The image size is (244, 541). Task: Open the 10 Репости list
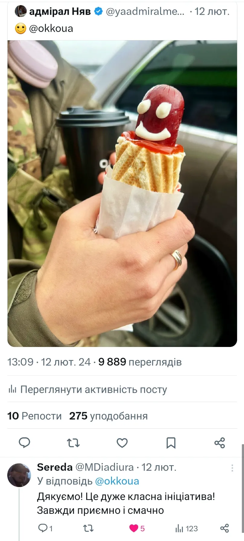(x=34, y=416)
